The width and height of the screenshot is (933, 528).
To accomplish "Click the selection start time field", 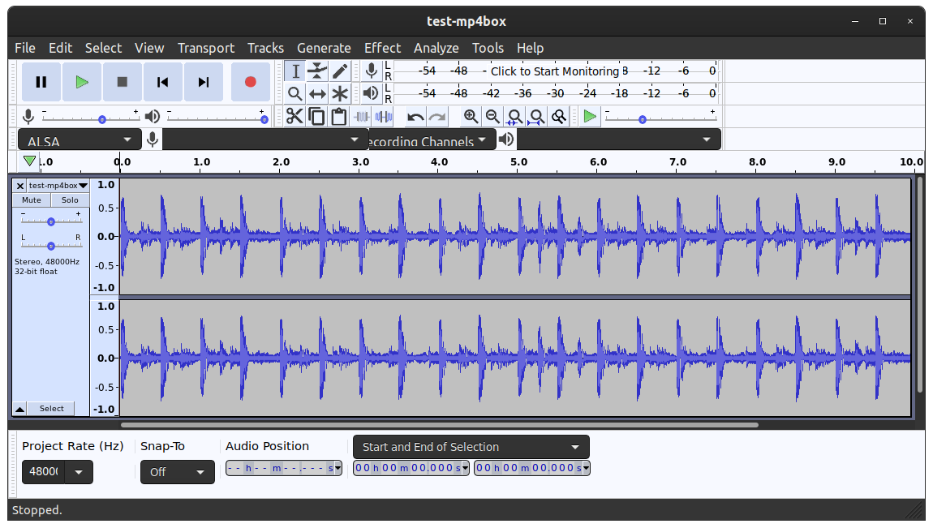I will [x=411, y=468].
